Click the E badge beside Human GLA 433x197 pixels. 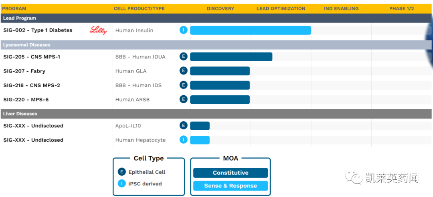(x=183, y=71)
